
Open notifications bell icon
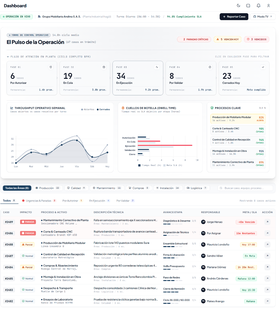(x=259, y=6)
